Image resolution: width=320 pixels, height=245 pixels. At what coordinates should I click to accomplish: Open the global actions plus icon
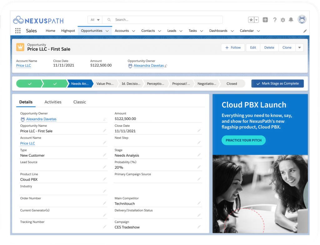click(x=265, y=20)
